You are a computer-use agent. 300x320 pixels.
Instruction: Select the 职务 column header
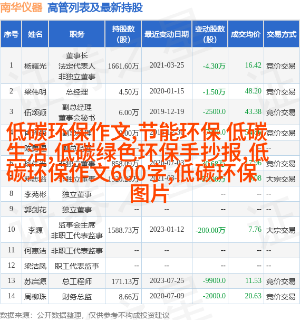tap(77, 34)
